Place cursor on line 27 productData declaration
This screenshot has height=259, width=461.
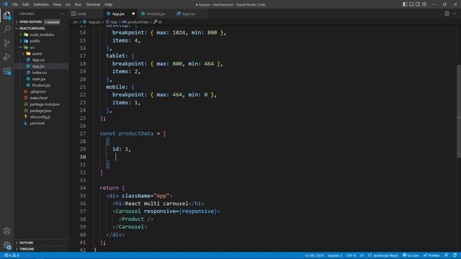pos(133,134)
